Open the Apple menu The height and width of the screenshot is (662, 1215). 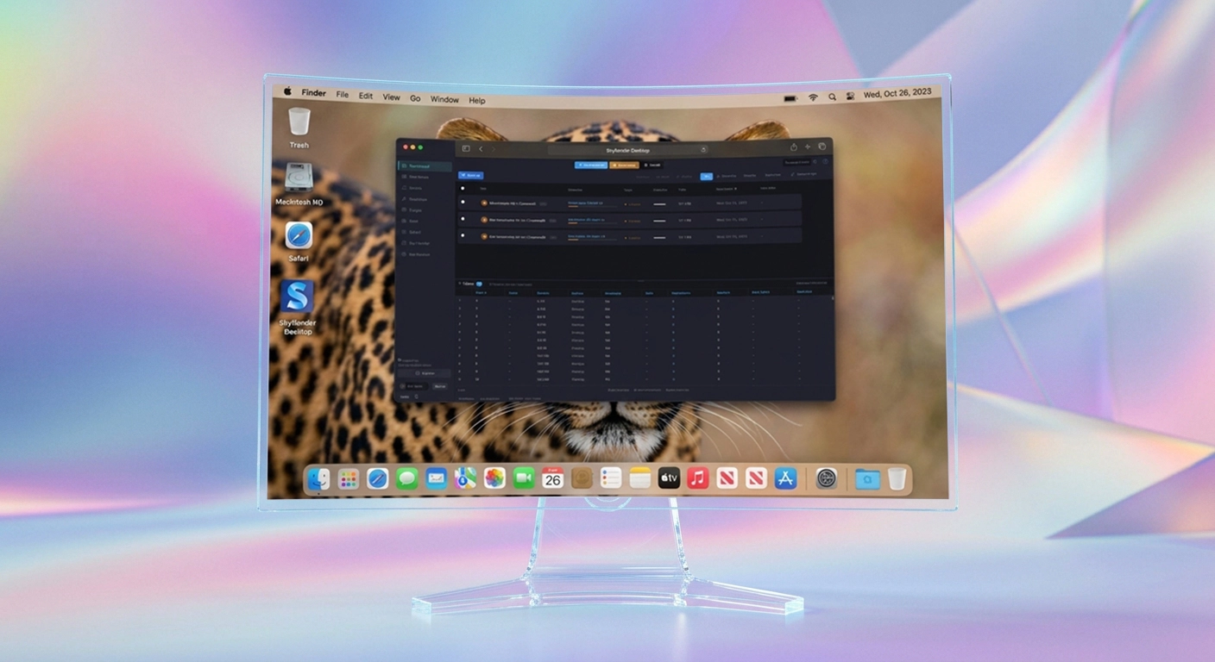click(x=287, y=92)
